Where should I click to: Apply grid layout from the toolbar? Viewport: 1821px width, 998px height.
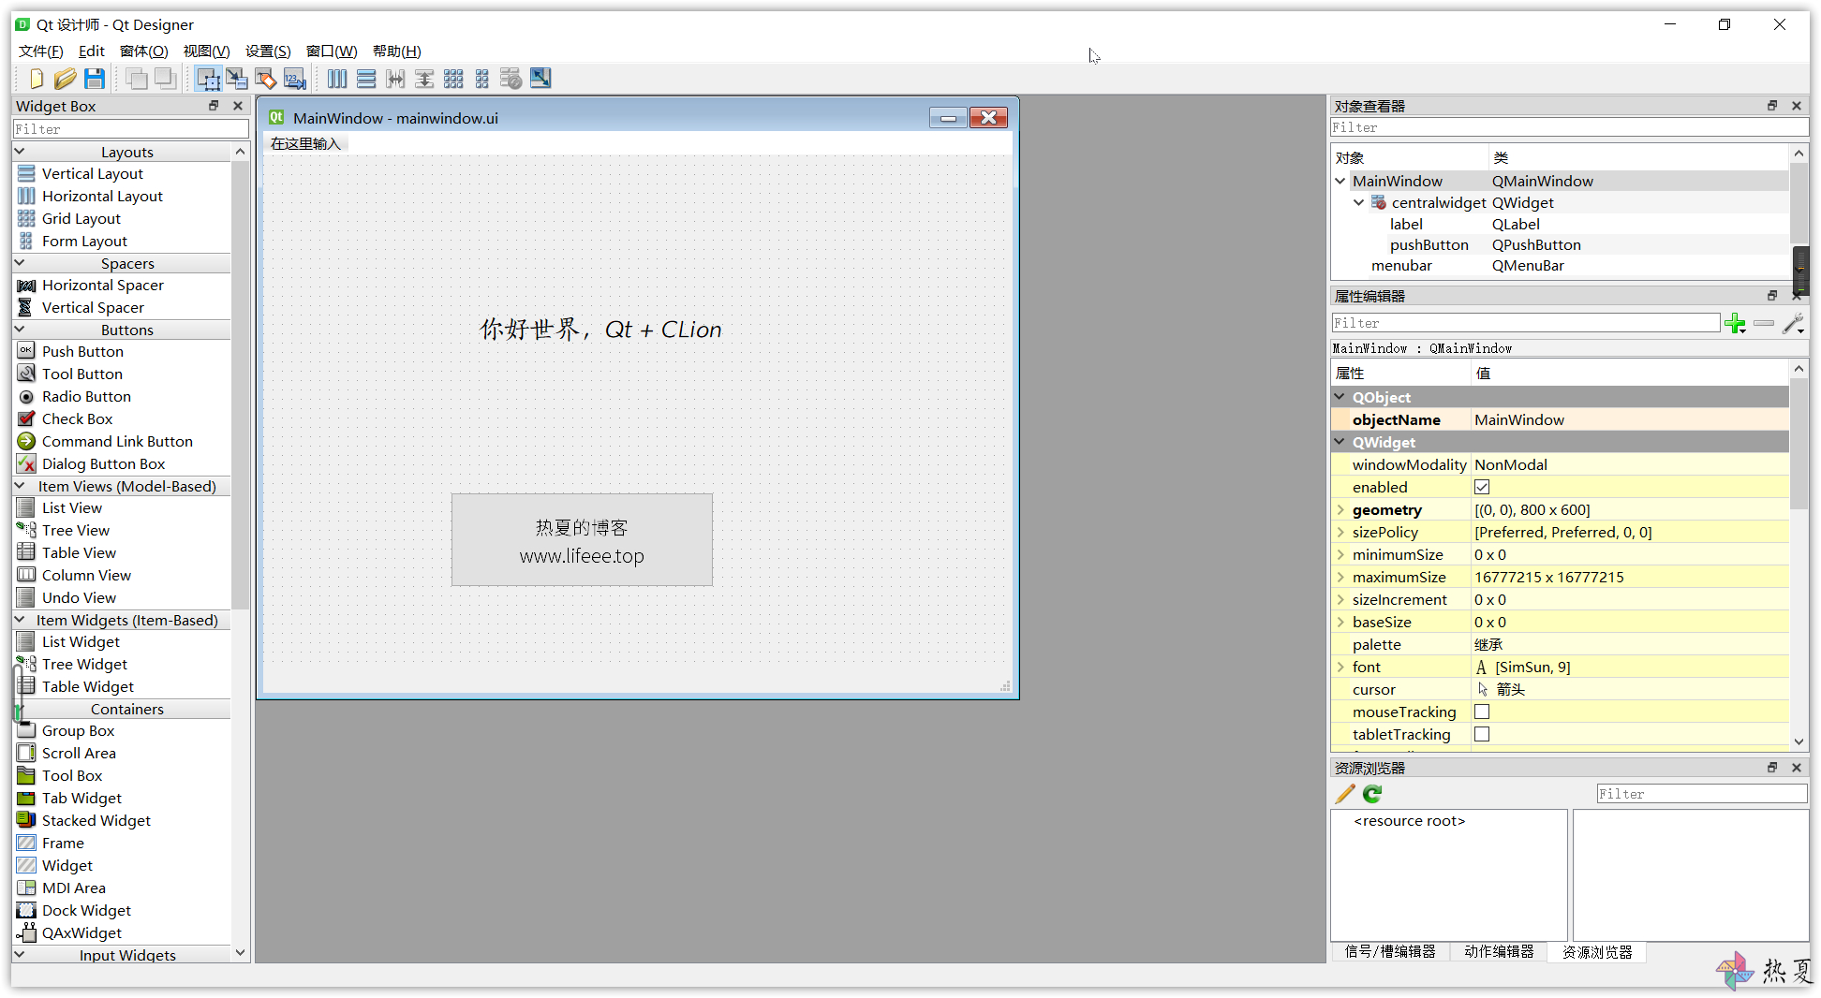pos(453,79)
